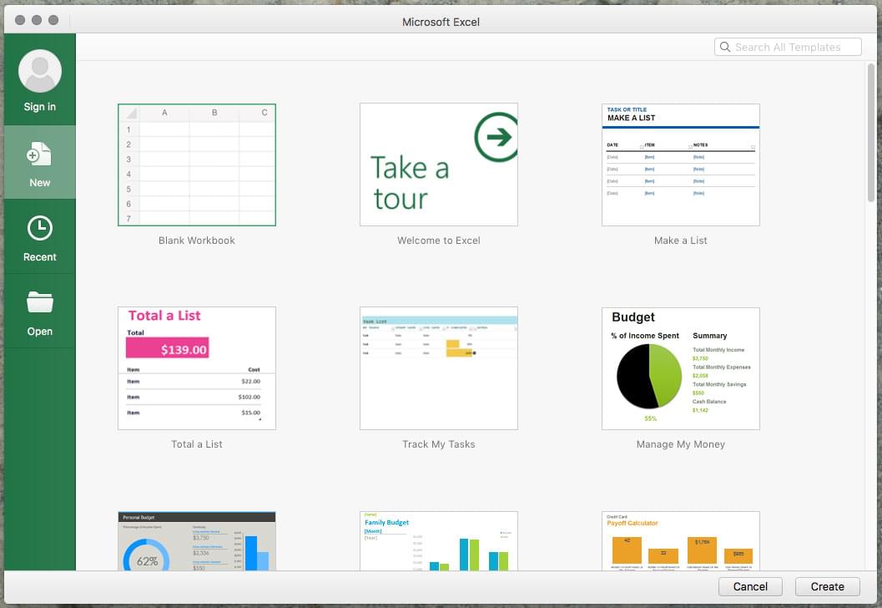Image resolution: width=882 pixels, height=608 pixels.
Task: Click the window close button in title bar
Action: (20, 20)
